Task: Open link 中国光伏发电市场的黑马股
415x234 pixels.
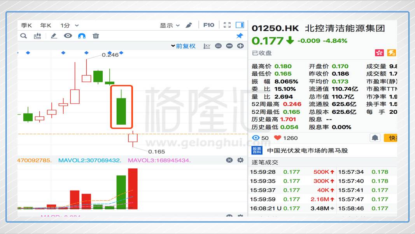Action: click(307, 151)
